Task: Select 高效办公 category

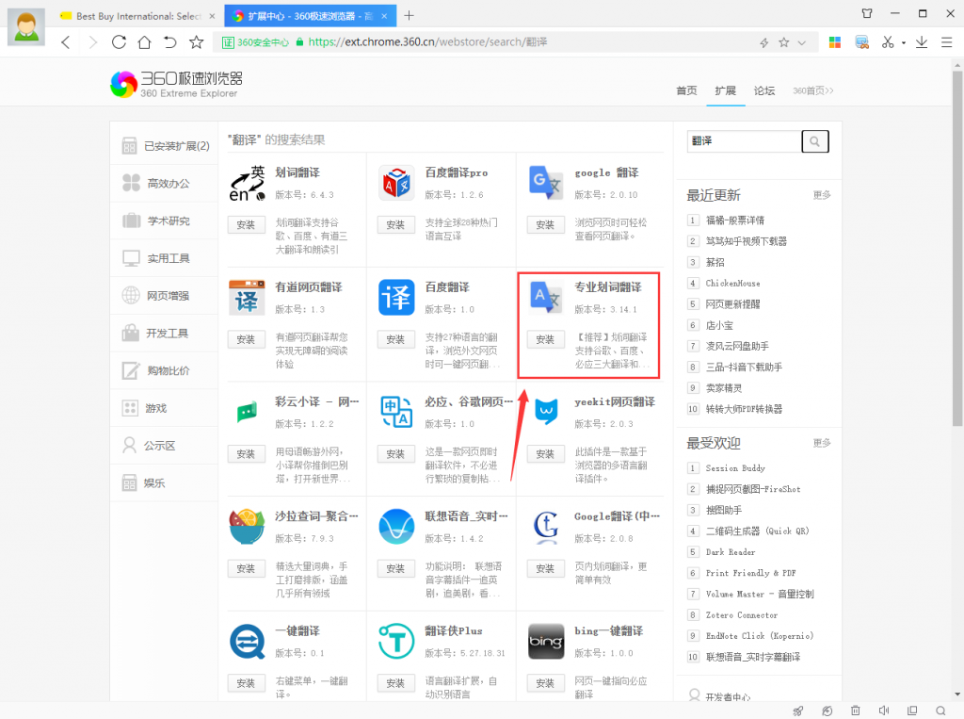Action: pos(164,184)
